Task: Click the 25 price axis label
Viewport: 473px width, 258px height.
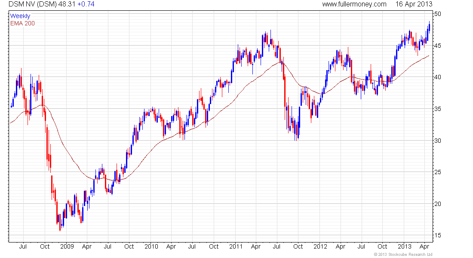Action: [x=438, y=172]
